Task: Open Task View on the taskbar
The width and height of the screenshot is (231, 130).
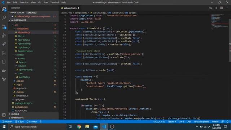Action: 70,127
